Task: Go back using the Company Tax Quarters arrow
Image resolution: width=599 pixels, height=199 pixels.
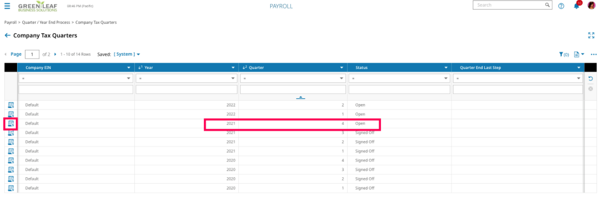Action: coord(7,35)
